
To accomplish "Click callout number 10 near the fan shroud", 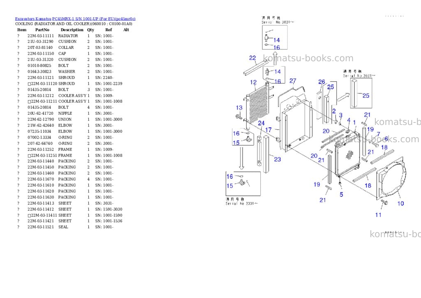I will (400, 203).
